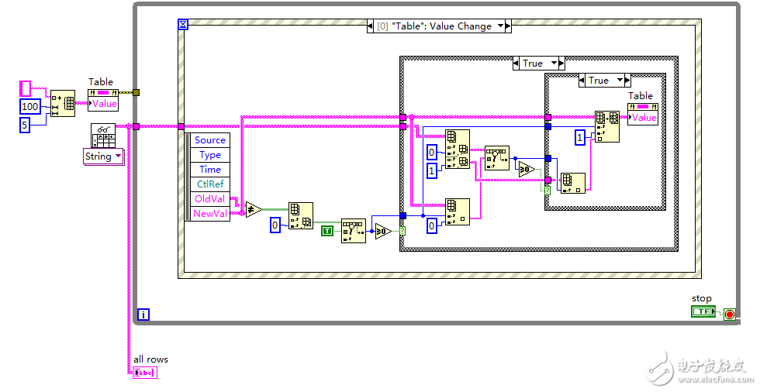Select the 1 constant inside inner case
This screenshot has width=760, height=392.
[580, 137]
